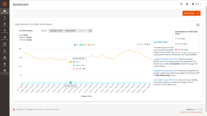Screen dimensions: 207x116
Task: Open the Marketing sidebar menu
Action: coord(5,38)
